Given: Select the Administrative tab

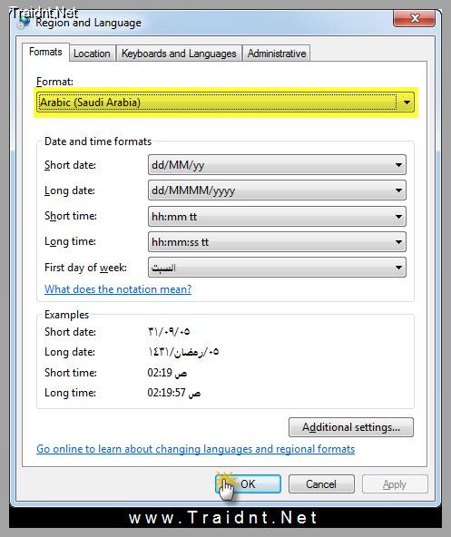Looking at the screenshot, I should pyautogui.click(x=277, y=54).
